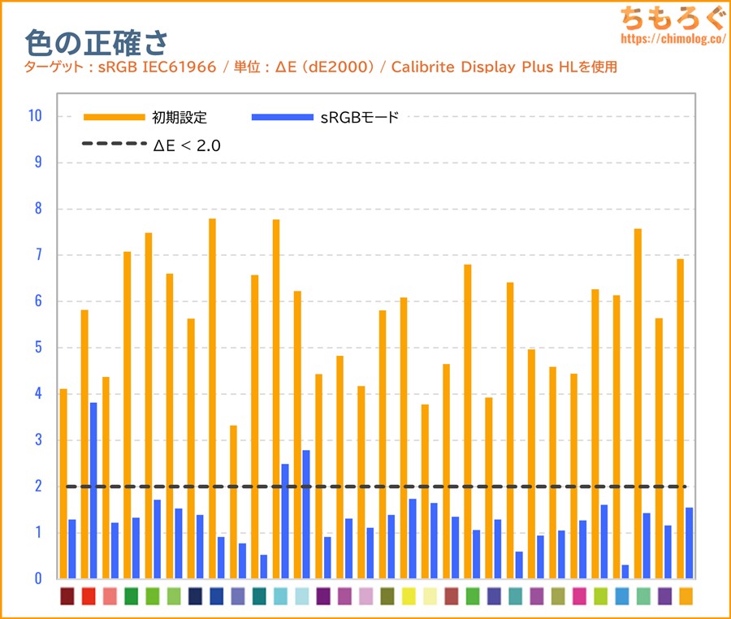
Task: Click the target subtitle text sRGB IEC61966
Action: pyautogui.click(x=148, y=67)
